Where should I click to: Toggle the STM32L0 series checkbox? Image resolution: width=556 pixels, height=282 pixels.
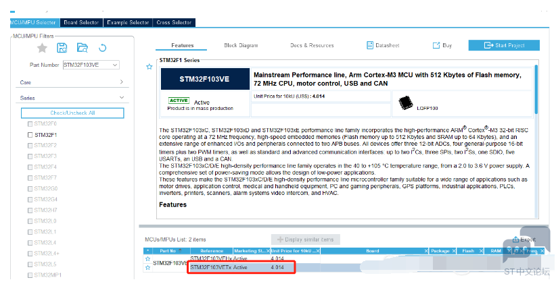click(30, 221)
